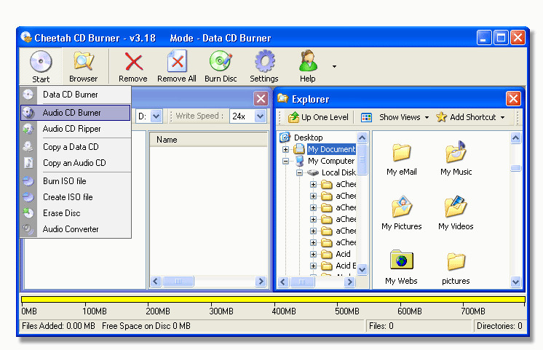Select Burn ISO file menu entry
543x350 pixels.
[76, 181]
